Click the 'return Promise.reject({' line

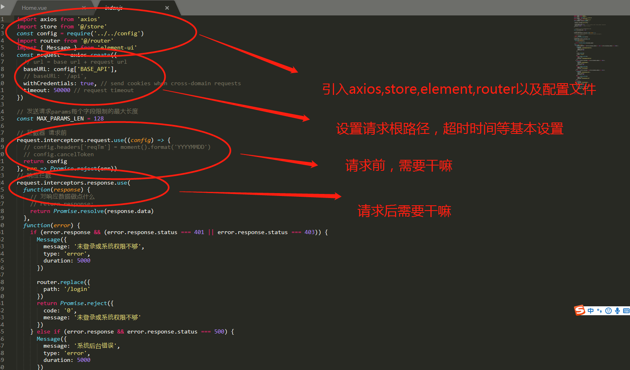point(75,303)
